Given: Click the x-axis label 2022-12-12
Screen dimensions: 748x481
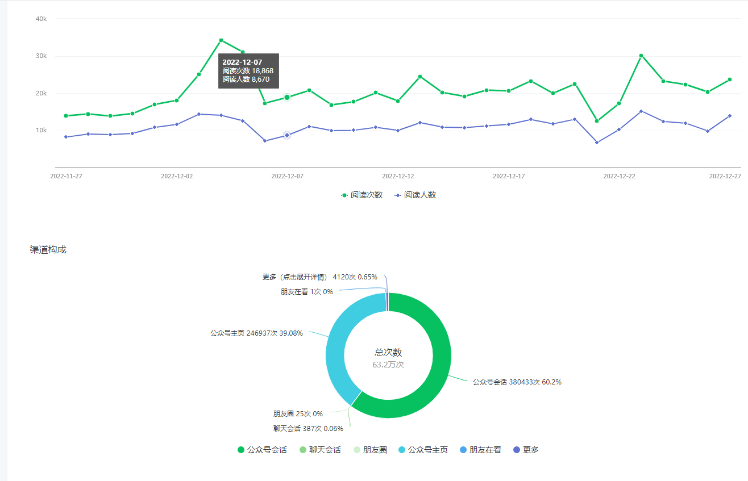Looking at the screenshot, I should pyautogui.click(x=398, y=176).
